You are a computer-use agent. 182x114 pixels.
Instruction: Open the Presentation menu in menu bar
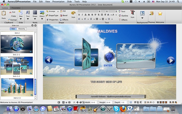58,2
